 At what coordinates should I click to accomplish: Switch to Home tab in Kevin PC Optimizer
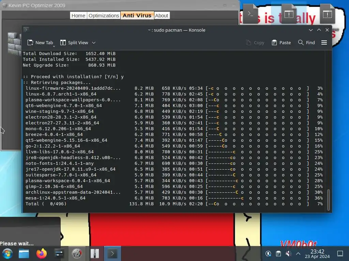78,16
